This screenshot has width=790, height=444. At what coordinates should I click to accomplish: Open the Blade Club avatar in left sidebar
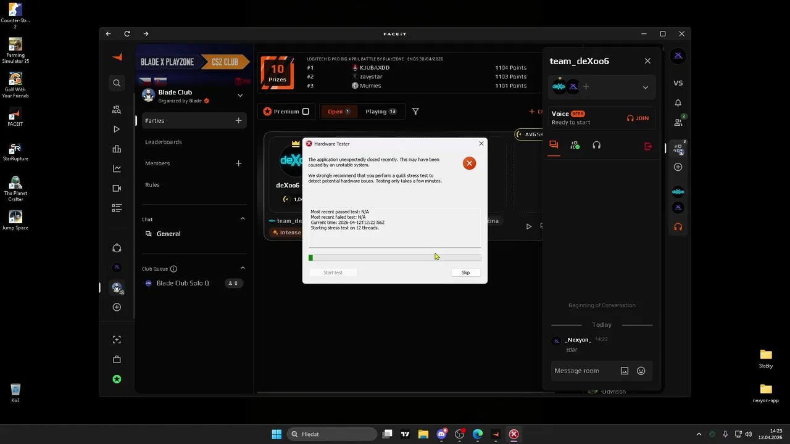[x=117, y=288]
